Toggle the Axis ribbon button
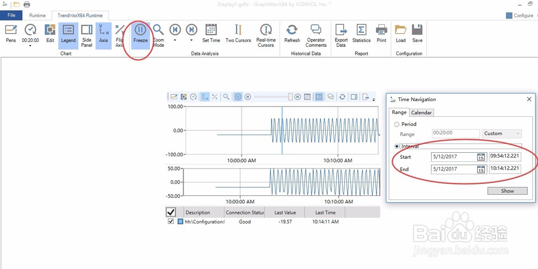This screenshot has height=269, width=538. coord(103,36)
